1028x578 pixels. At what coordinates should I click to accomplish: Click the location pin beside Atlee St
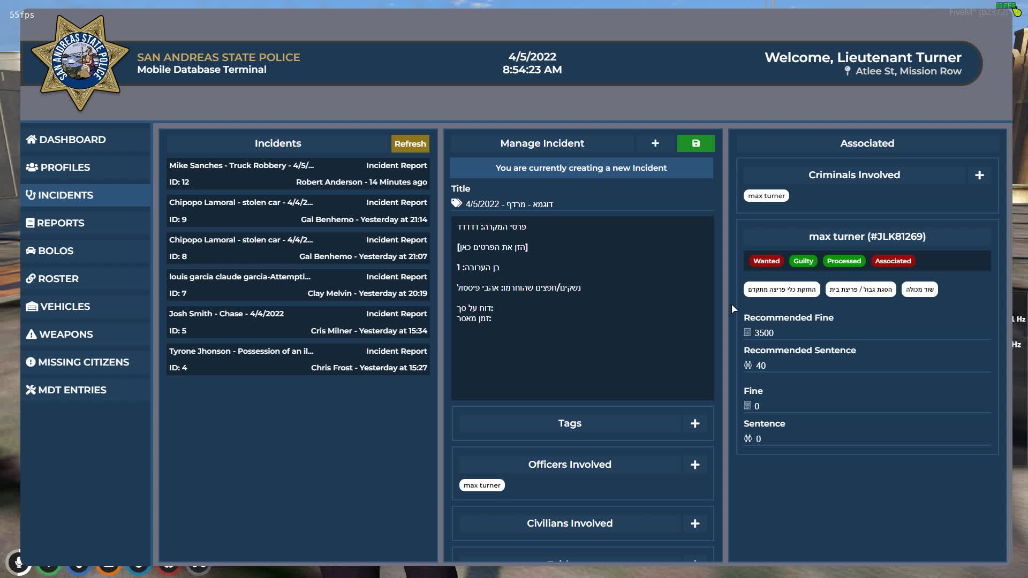[848, 71]
